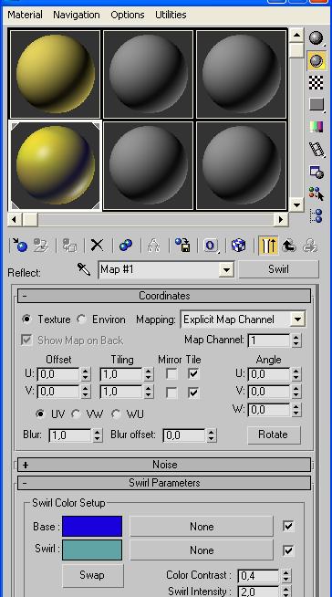Click the teal Swirl color swatch
332x597 pixels.
click(92, 550)
